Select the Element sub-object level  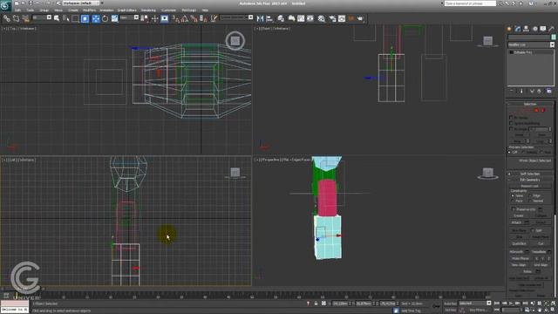pyautogui.click(x=543, y=111)
